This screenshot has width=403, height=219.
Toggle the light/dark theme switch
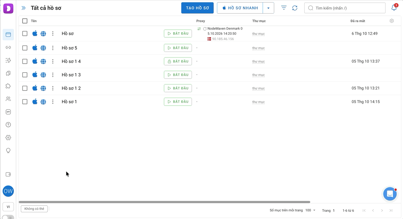coord(8,217)
